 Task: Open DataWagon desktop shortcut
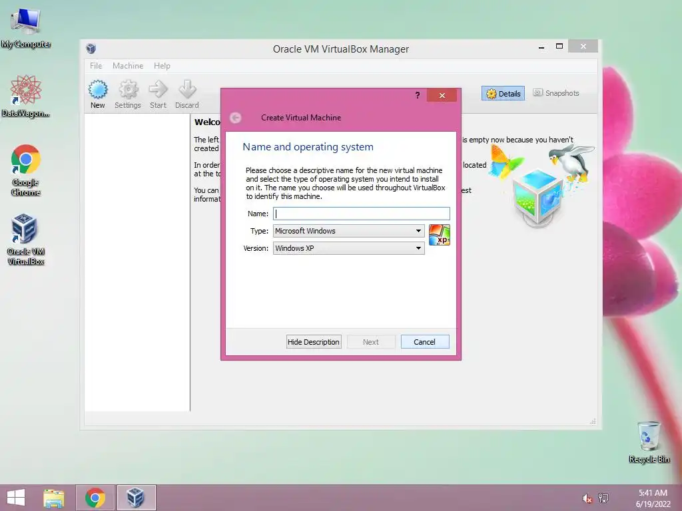tap(26, 96)
